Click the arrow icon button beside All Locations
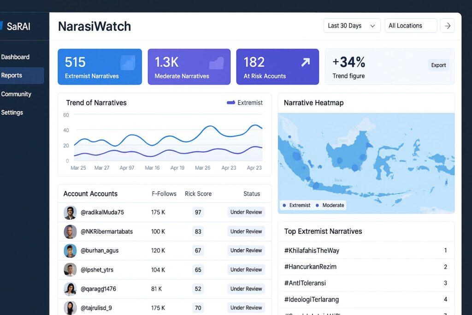 (447, 26)
